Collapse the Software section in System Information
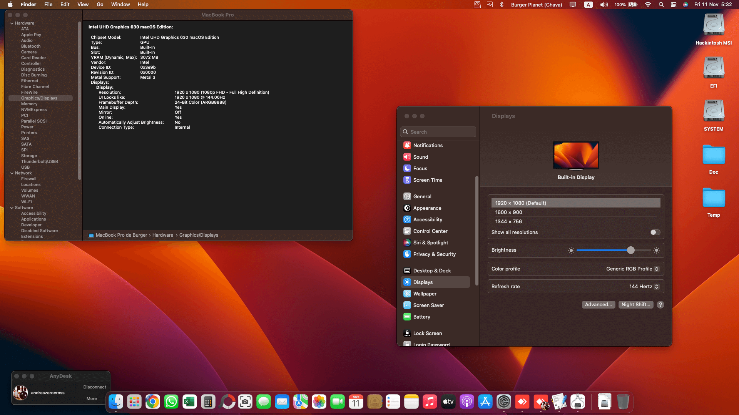Image resolution: width=739 pixels, height=415 pixels. coord(12,208)
